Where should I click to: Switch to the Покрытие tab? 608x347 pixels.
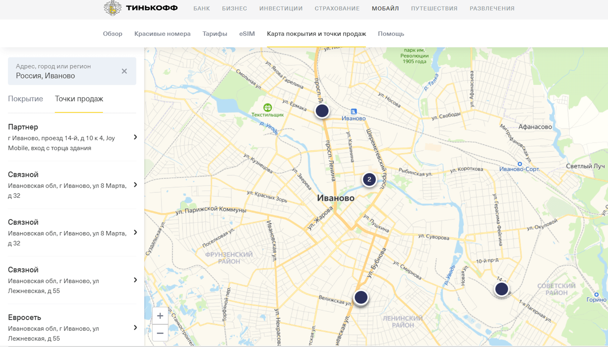point(26,99)
